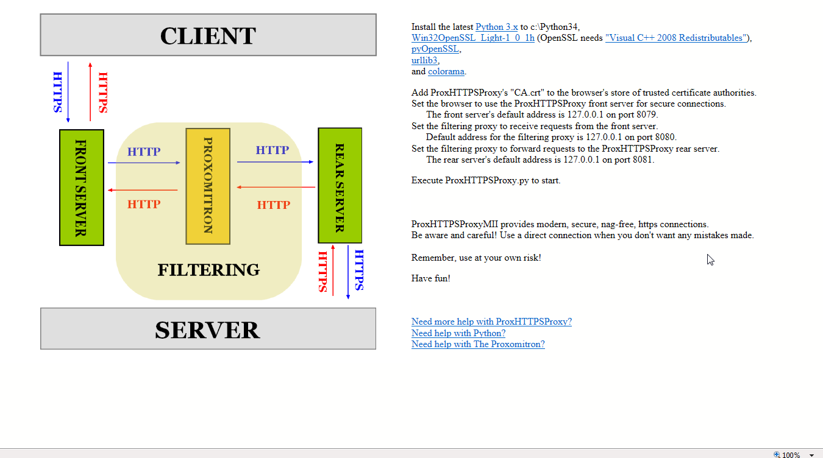The width and height of the screenshot is (823, 458).
Task: Click the blue HTTPS label below CLIENT
Action: tap(58, 92)
